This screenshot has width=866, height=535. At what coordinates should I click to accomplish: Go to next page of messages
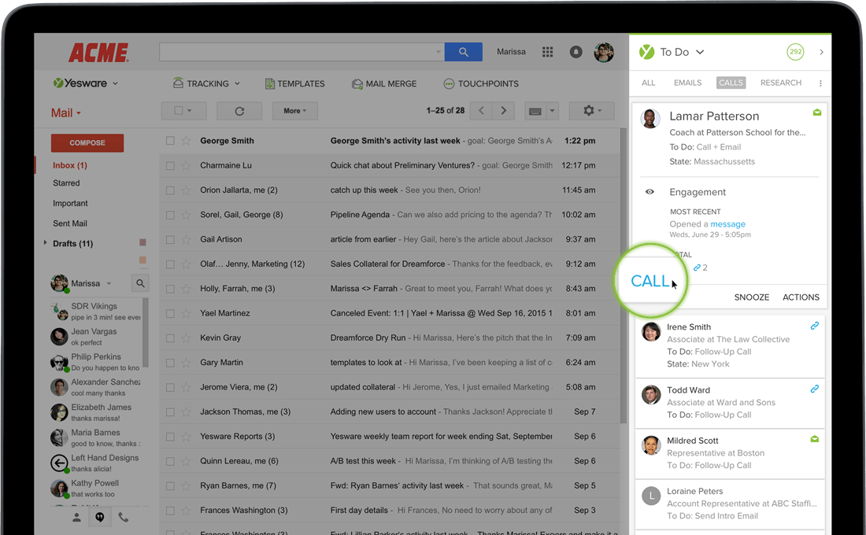tap(503, 110)
